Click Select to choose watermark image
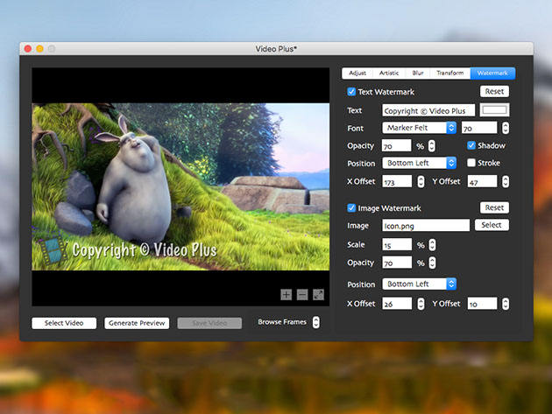Image resolution: width=552 pixels, height=414 pixels. (x=492, y=225)
